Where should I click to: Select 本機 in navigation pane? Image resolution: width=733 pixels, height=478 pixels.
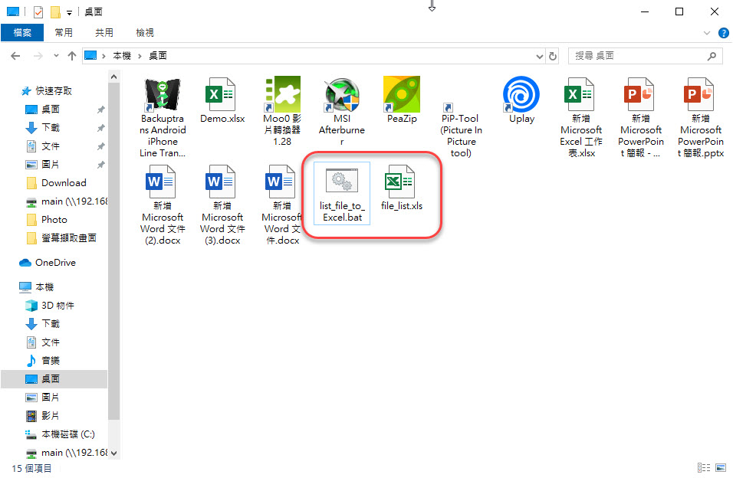pyautogui.click(x=37, y=287)
